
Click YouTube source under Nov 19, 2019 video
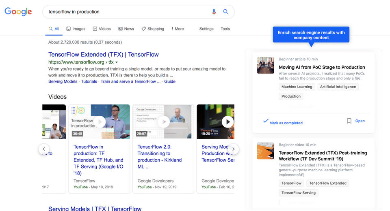coord(145,187)
